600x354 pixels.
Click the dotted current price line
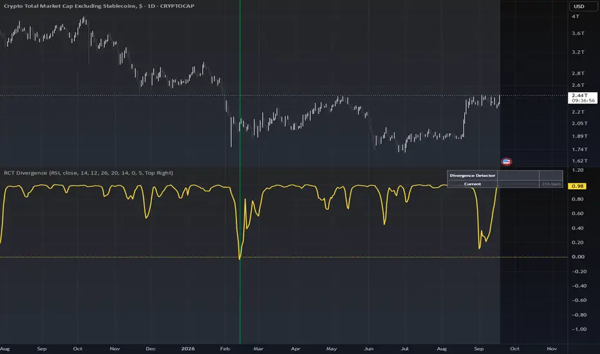283,95
